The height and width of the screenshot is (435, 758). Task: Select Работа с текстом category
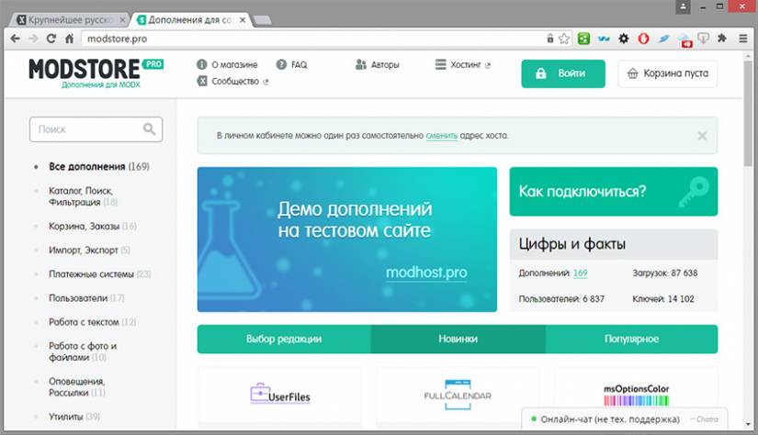click(92, 322)
